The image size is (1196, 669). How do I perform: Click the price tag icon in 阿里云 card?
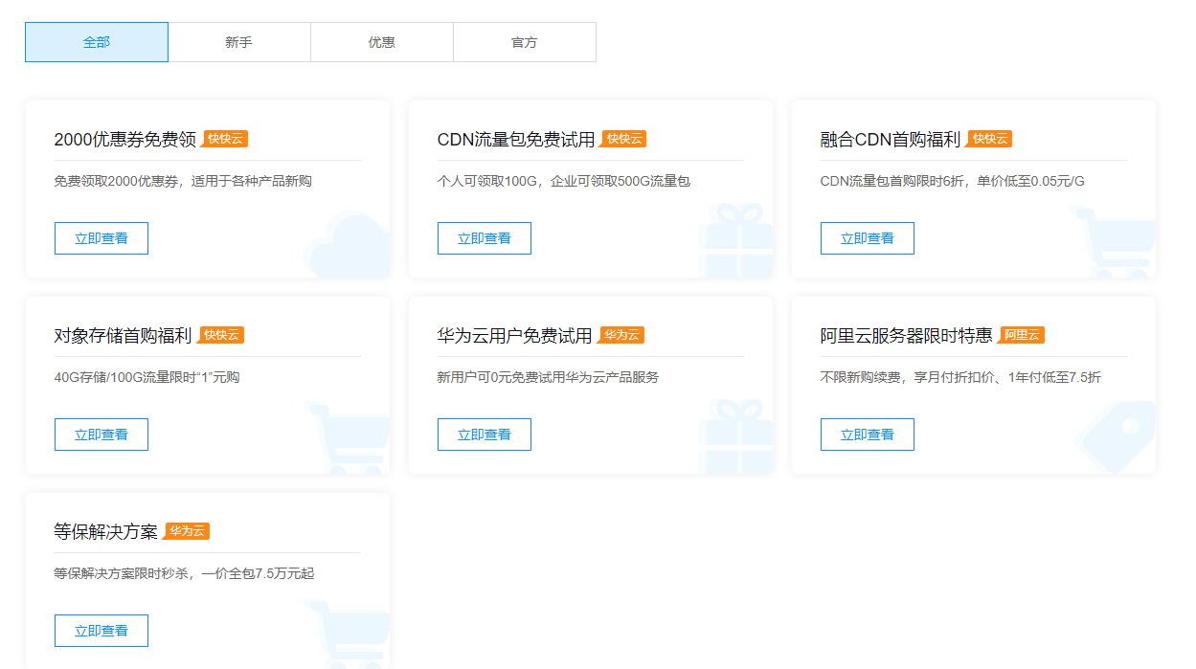1117,437
